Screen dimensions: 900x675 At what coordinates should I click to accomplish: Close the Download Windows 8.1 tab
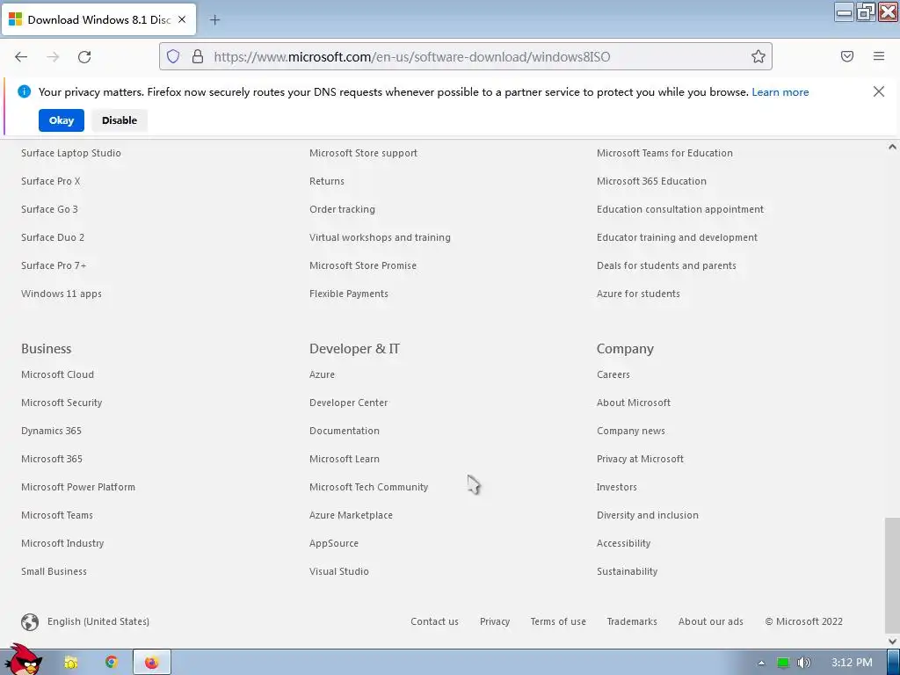pyautogui.click(x=182, y=19)
